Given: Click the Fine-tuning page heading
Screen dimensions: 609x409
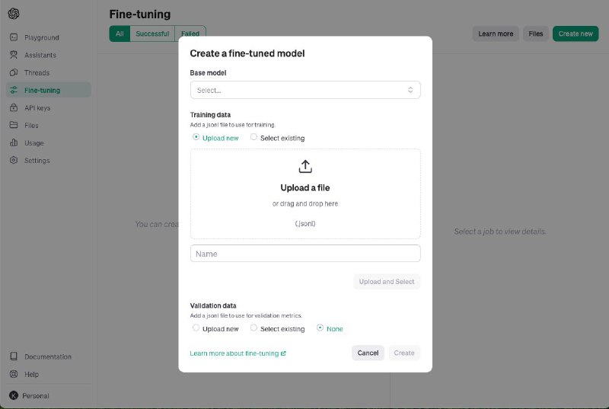Looking at the screenshot, I should [x=140, y=14].
